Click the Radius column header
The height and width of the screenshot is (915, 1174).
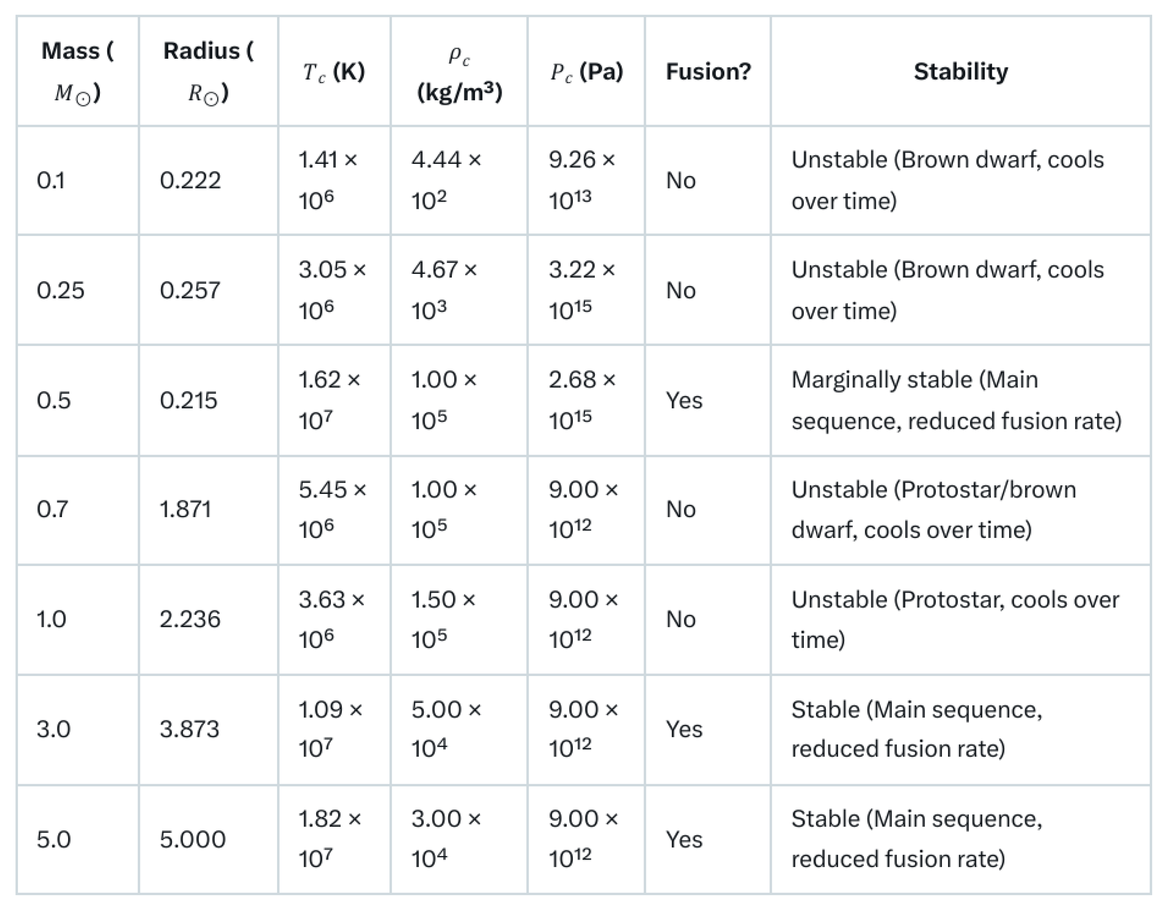pos(208,71)
